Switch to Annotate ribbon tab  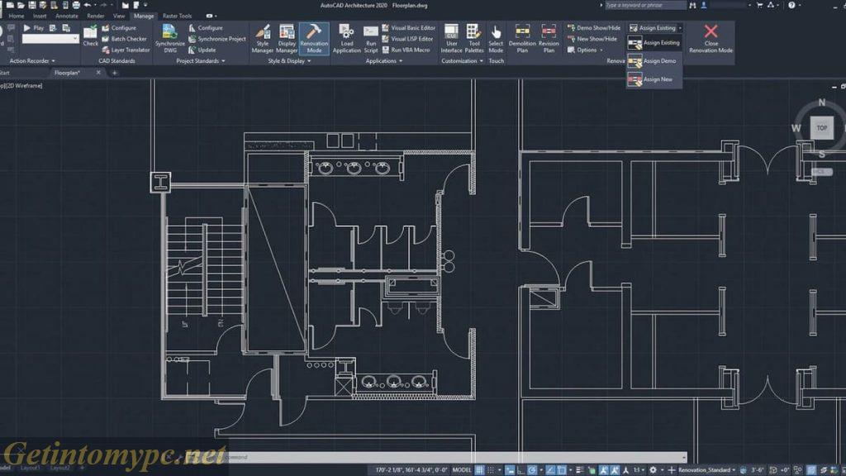66,17
